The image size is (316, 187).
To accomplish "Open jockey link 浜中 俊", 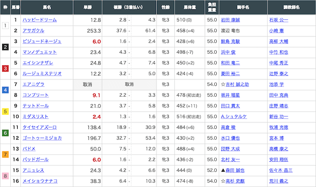I will 228,52.
